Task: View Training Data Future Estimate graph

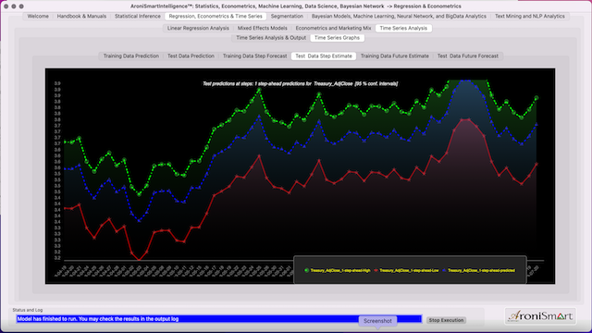Action: pyautogui.click(x=395, y=55)
